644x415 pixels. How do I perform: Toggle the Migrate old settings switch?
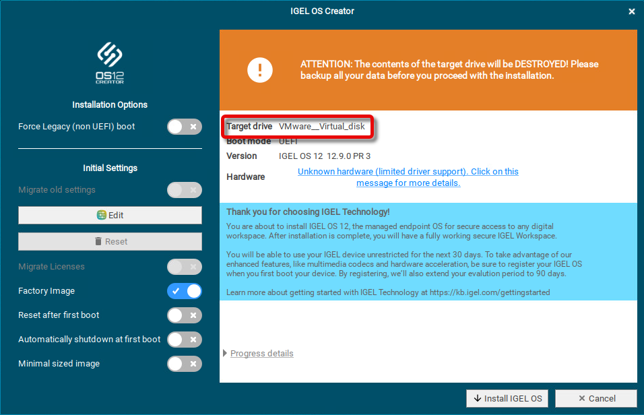click(185, 190)
